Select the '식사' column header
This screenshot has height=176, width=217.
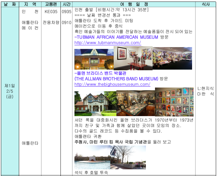[x=206, y=4]
